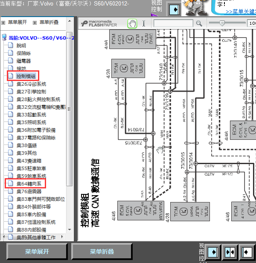The height and width of the screenshot is (263, 256).
Task: Open 集43變速箱 entry
Action: [x=29, y=161]
